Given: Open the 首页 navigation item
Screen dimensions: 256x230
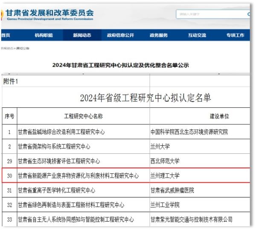Looking at the screenshot, I should tap(6, 35).
